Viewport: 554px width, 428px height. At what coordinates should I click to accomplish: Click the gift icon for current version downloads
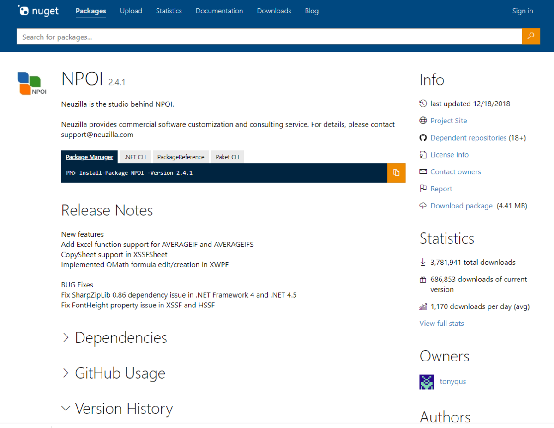(423, 280)
